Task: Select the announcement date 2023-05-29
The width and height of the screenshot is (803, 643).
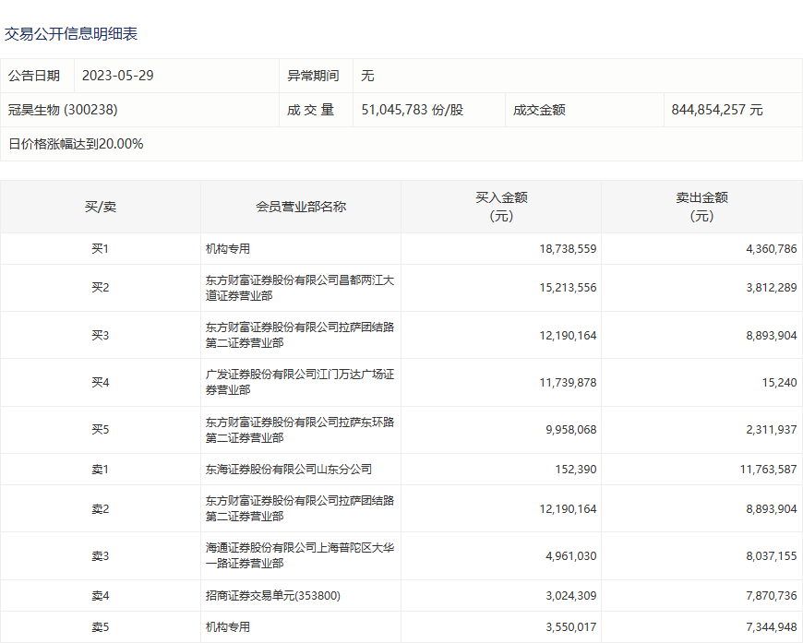Action: click(x=117, y=76)
